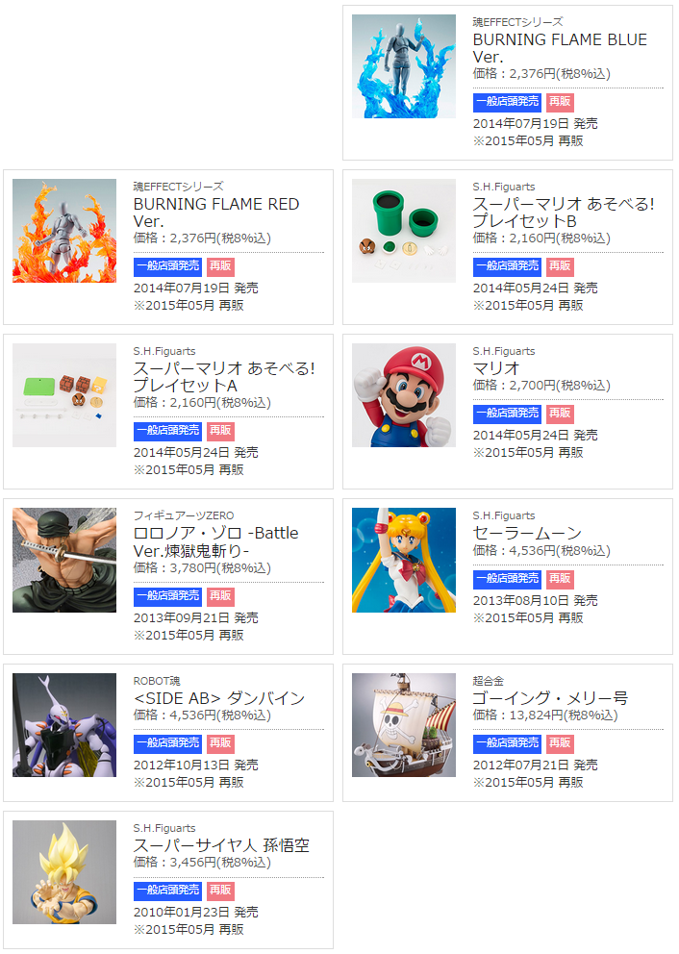679x954 pixels.
Task: Open the Roronoa Zoro figure image
Action: coord(63,560)
